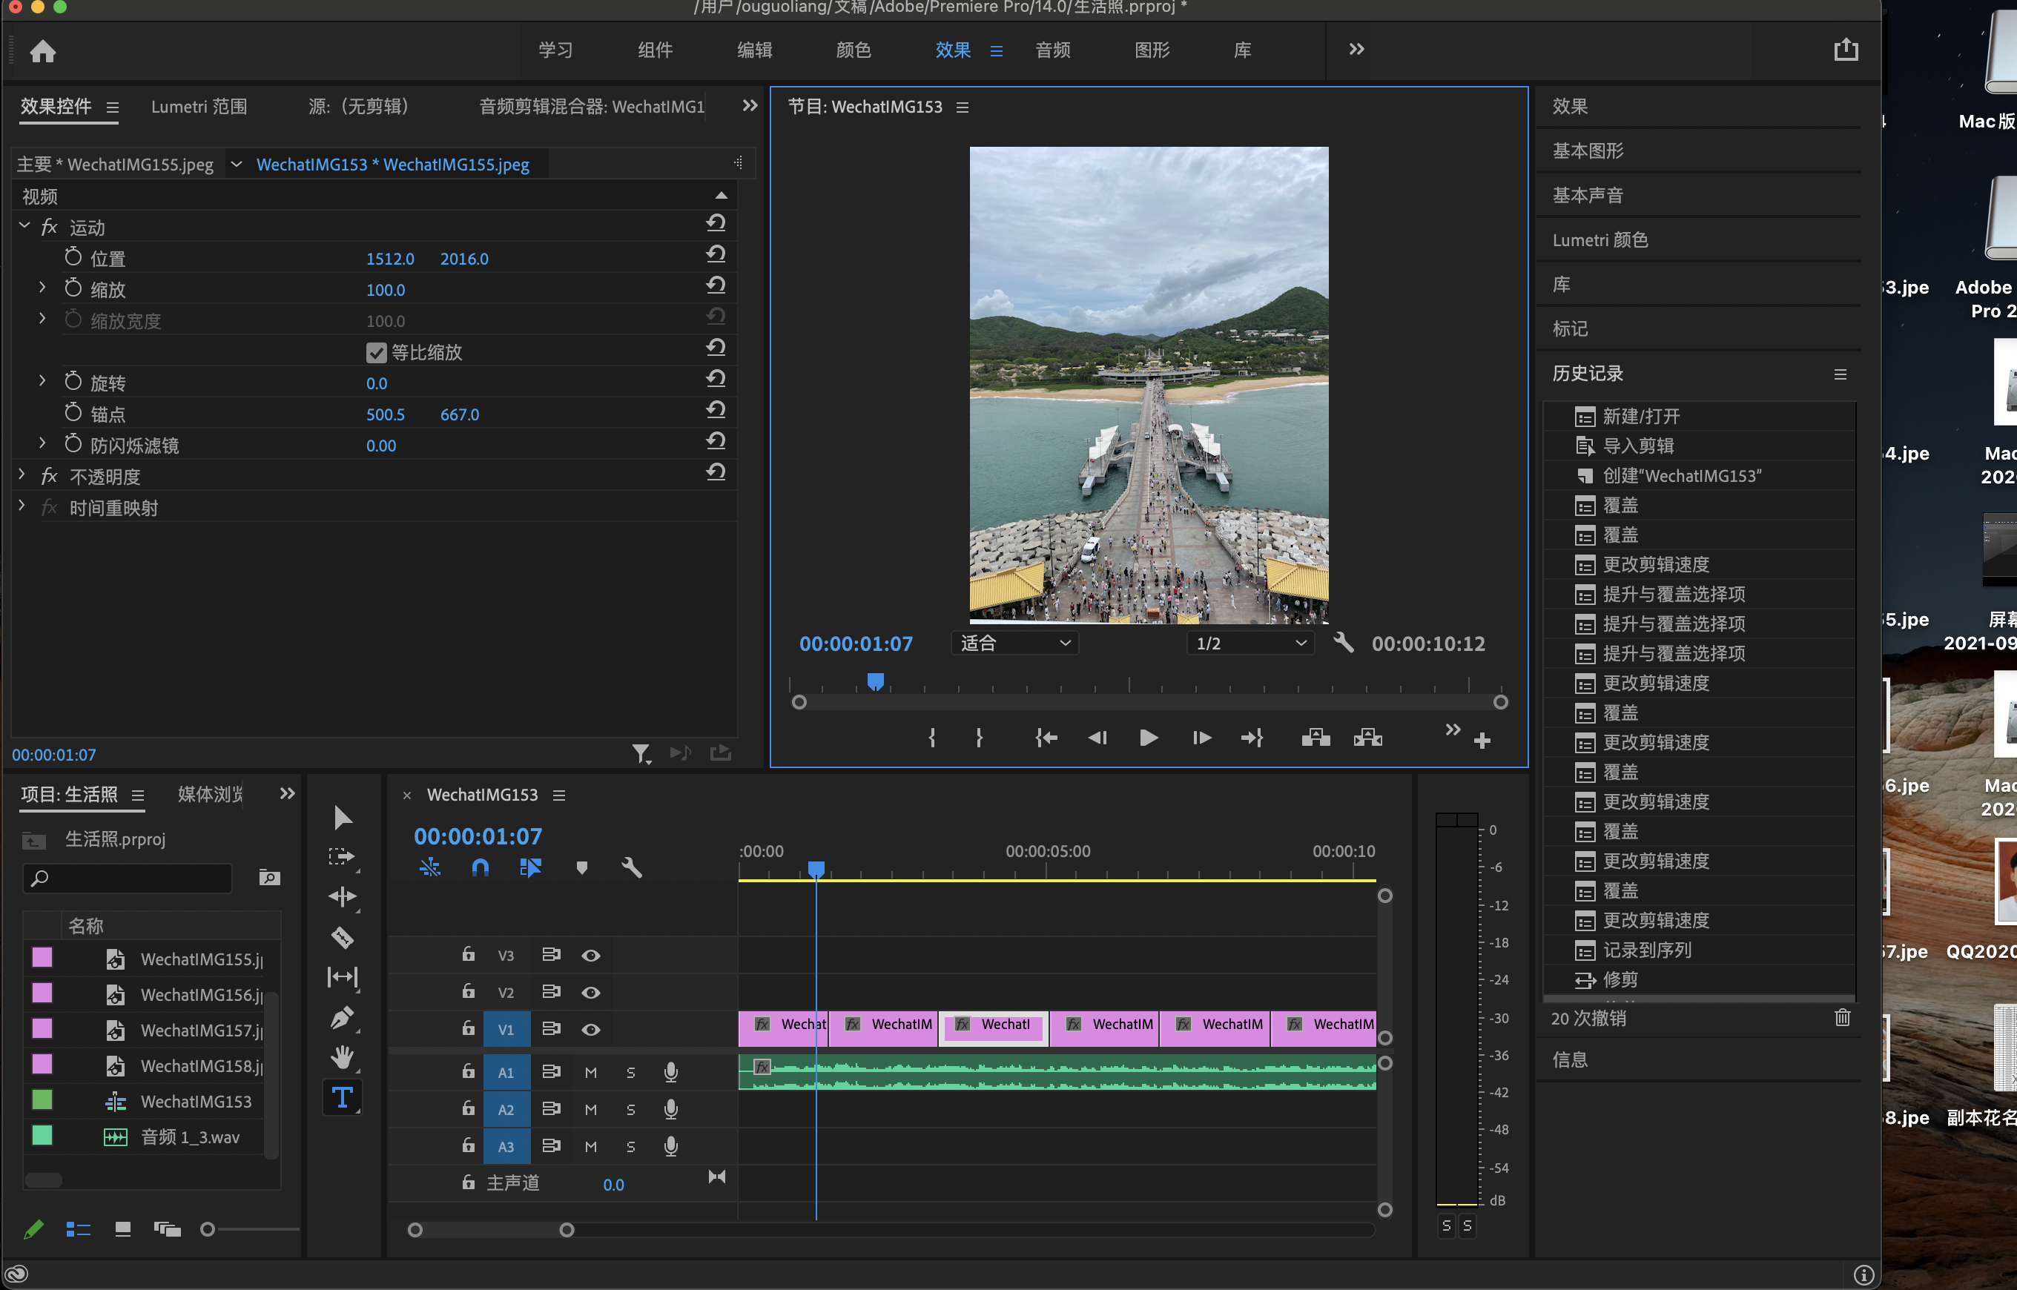Viewport: 2017px width, 1290px height.
Task: Switch to the 颜色 workspace
Action: [854, 50]
